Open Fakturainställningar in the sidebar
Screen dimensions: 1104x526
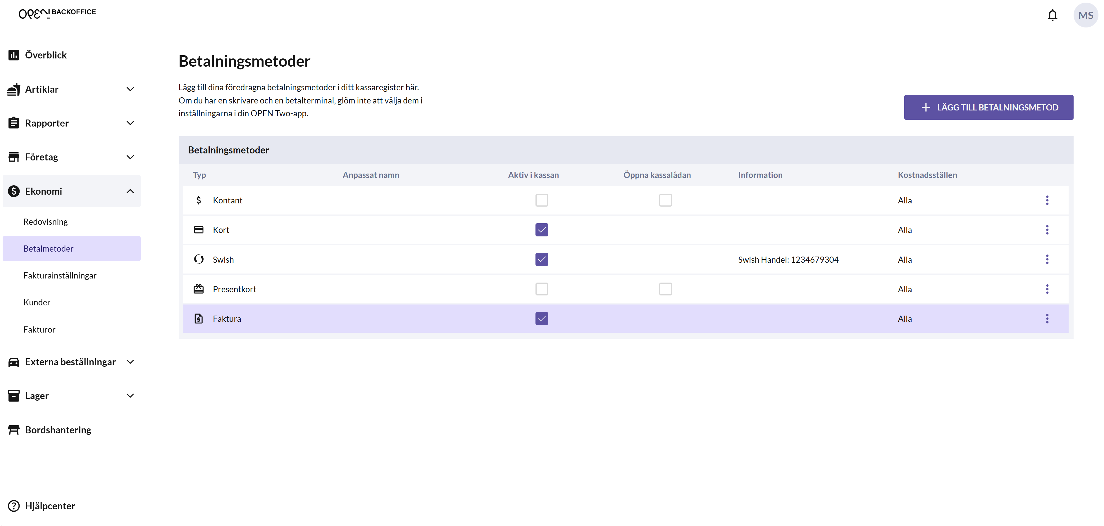72,276
